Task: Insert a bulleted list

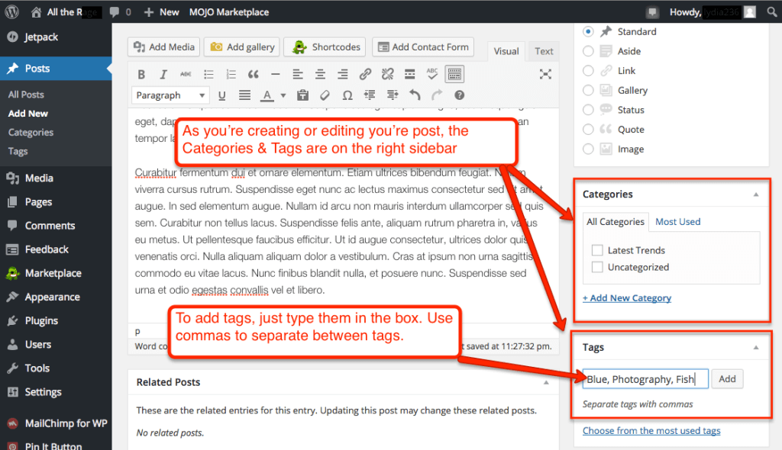Action: (x=208, y=74)
